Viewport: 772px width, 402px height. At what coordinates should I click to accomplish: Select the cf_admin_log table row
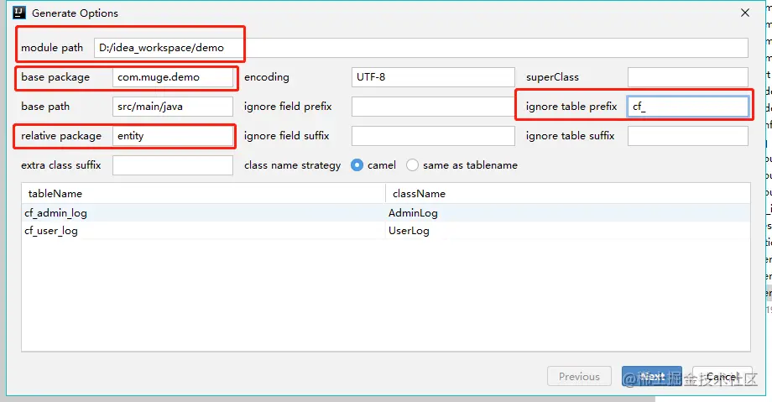[386, 213]
